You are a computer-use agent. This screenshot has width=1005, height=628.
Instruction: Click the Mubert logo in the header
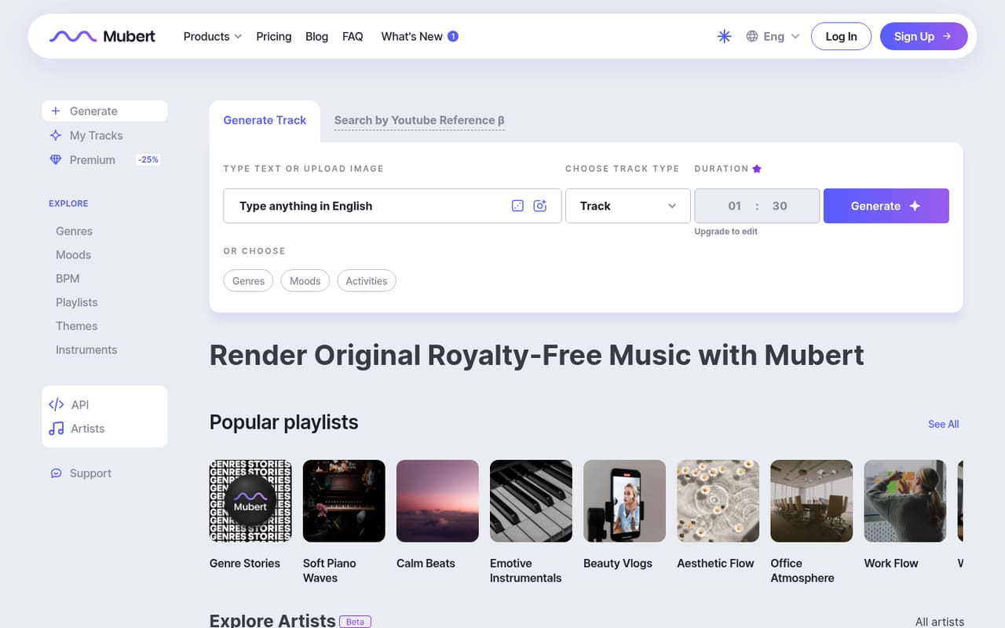[x=102, y=36]
